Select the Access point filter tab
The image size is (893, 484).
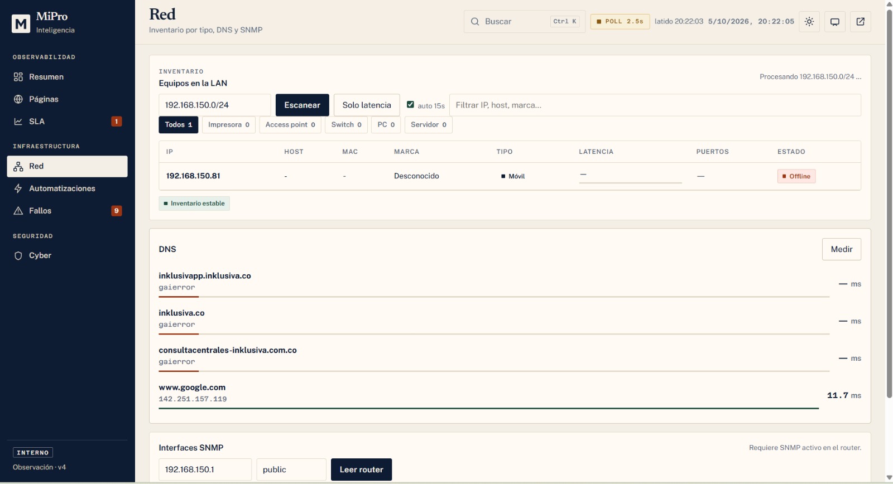(x=290, y=125)
